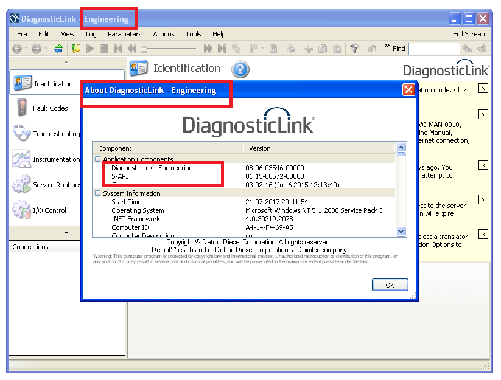
Task: Collapse the System Information group
Action: pos(98,193)
